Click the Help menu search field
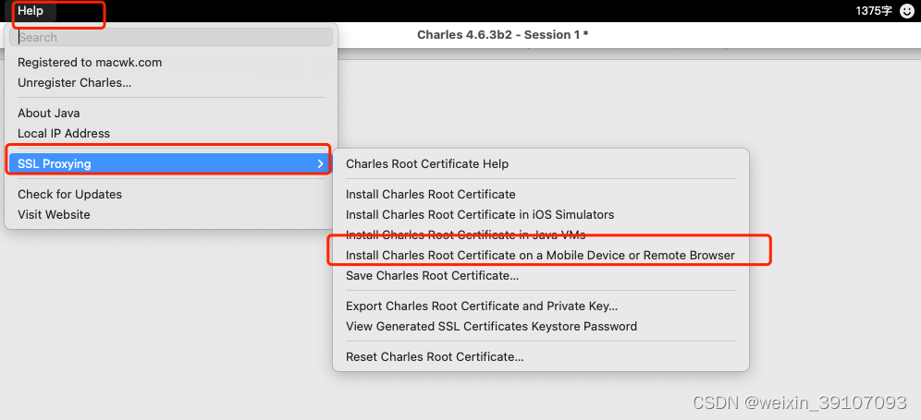 pos(171,37)
